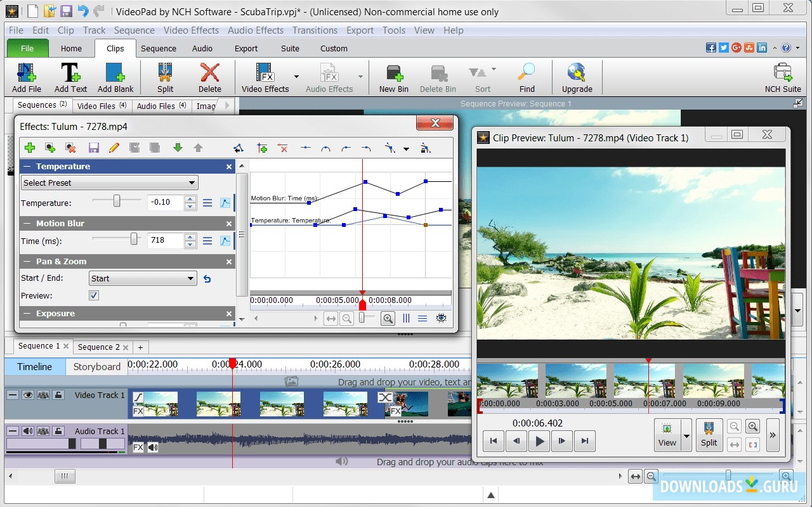This screenshot has width=812, height=507.
Task: Select the Split tool in the toolbar
Action: pos(164,76)
